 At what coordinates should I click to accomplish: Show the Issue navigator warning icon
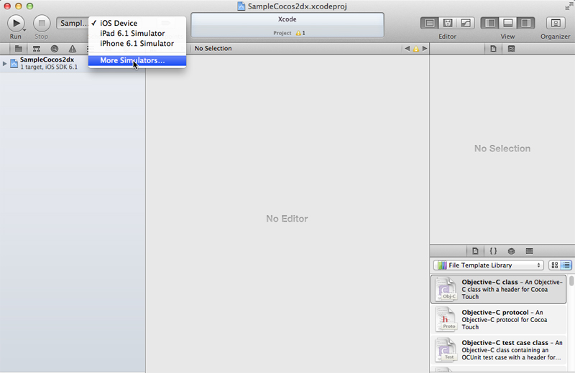pyautogui.click(x=73, y=49)
